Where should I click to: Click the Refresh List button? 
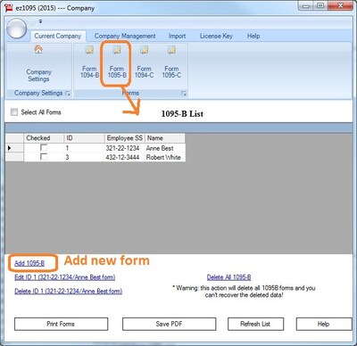[x=255, y=324]
